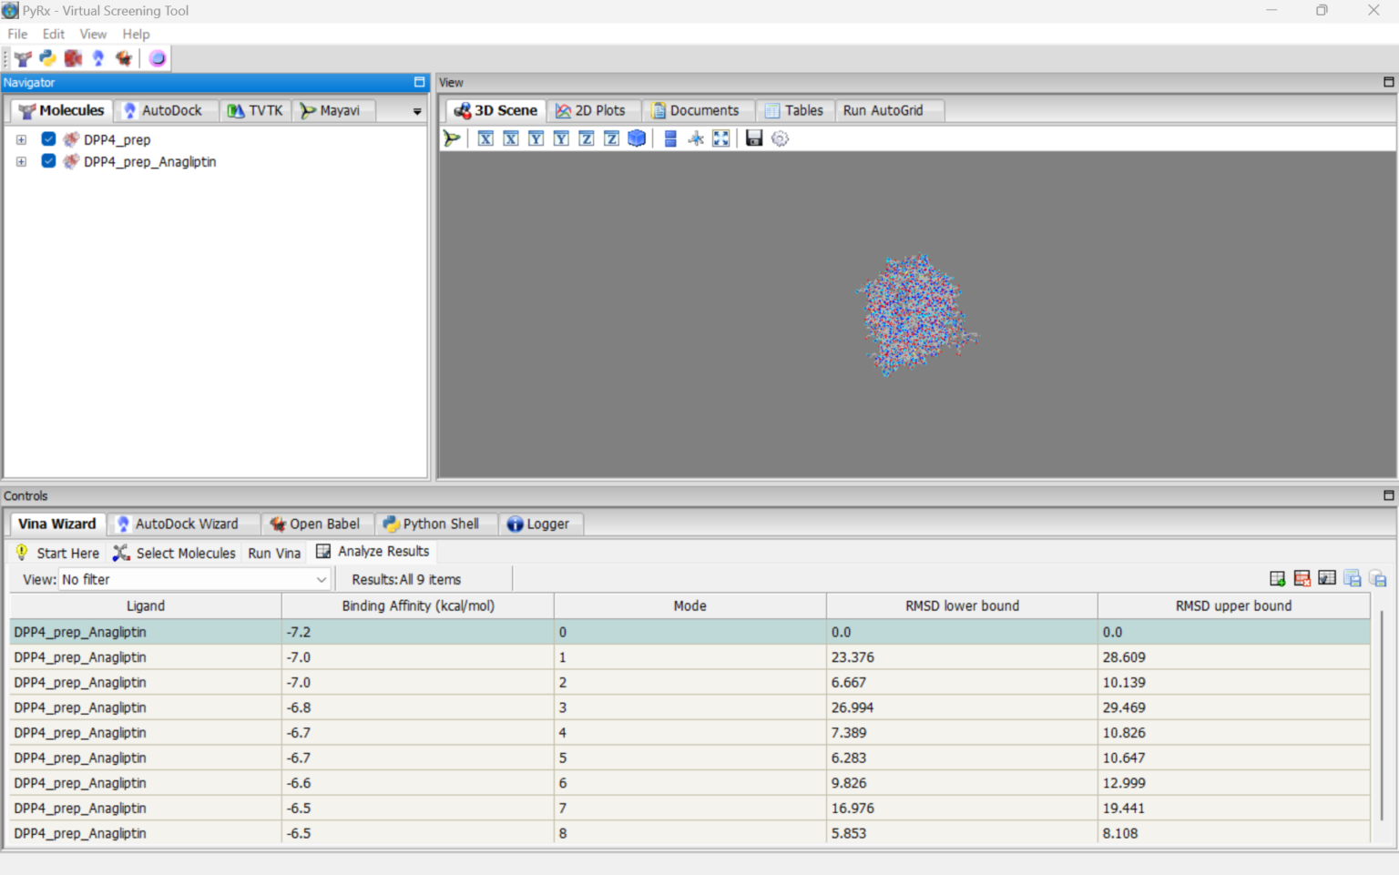Disable visibility of DPP4_prep_Anagliptin
The width and height of the screenshot is (1399, 875).
(48, 161)
